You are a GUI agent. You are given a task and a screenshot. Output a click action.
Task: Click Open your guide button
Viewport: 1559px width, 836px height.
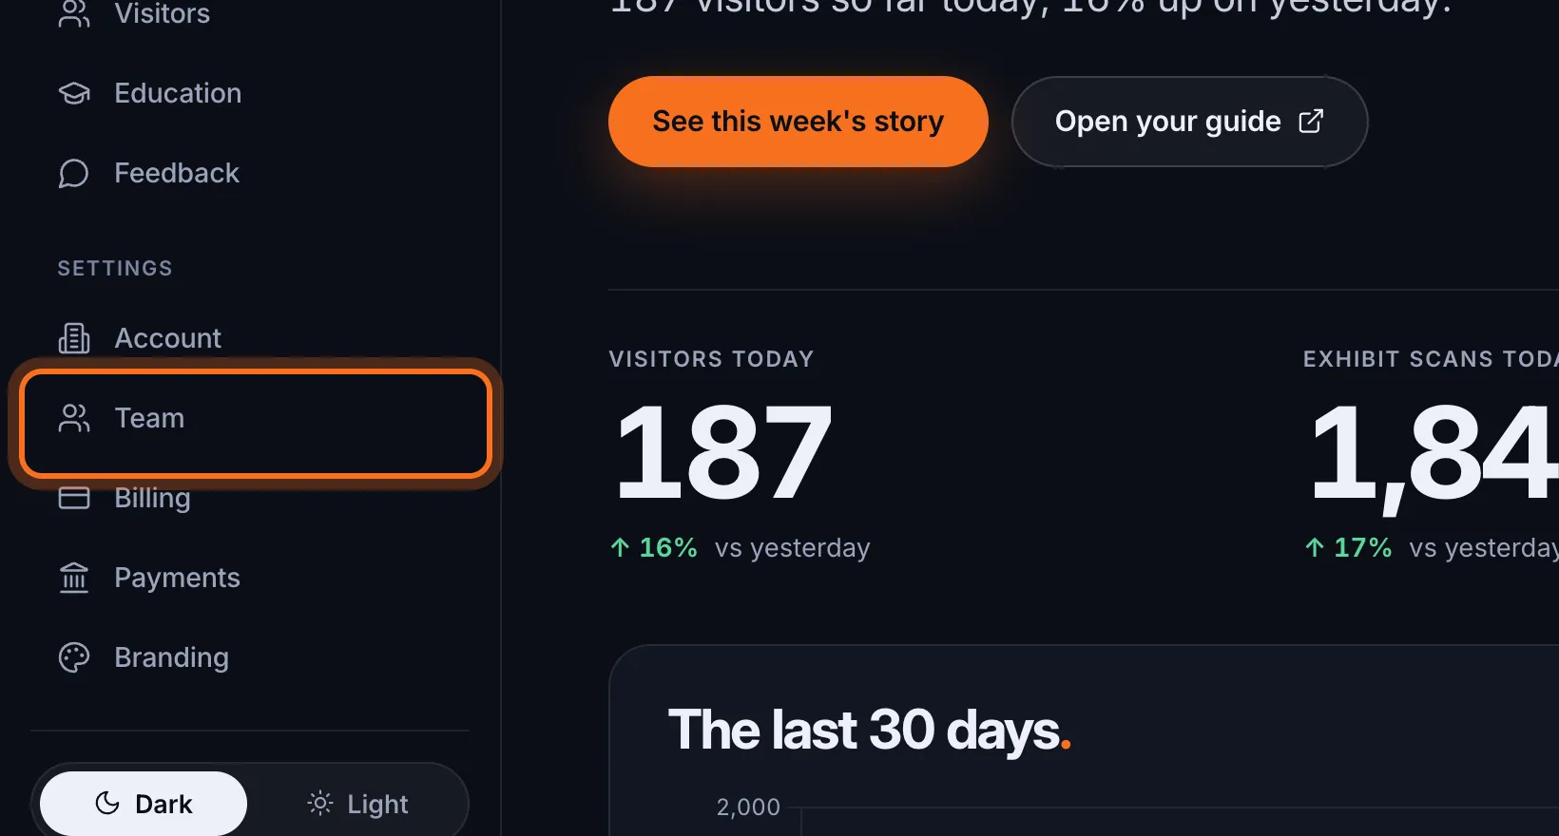pyautogui.click(x=1189, y=122)
